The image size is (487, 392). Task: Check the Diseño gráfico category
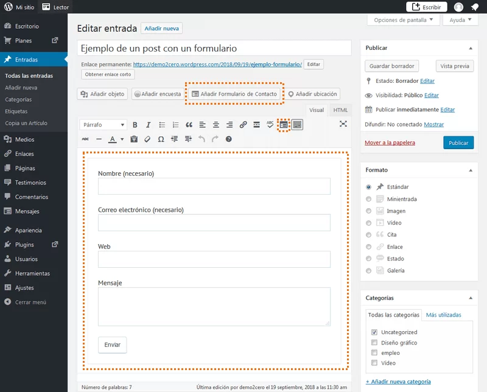point(374,342)
